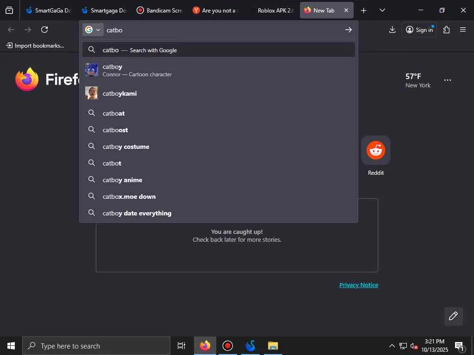Click the customize page pencil button
The width and height of the screenshot is (474, 355).
point(453,316)
